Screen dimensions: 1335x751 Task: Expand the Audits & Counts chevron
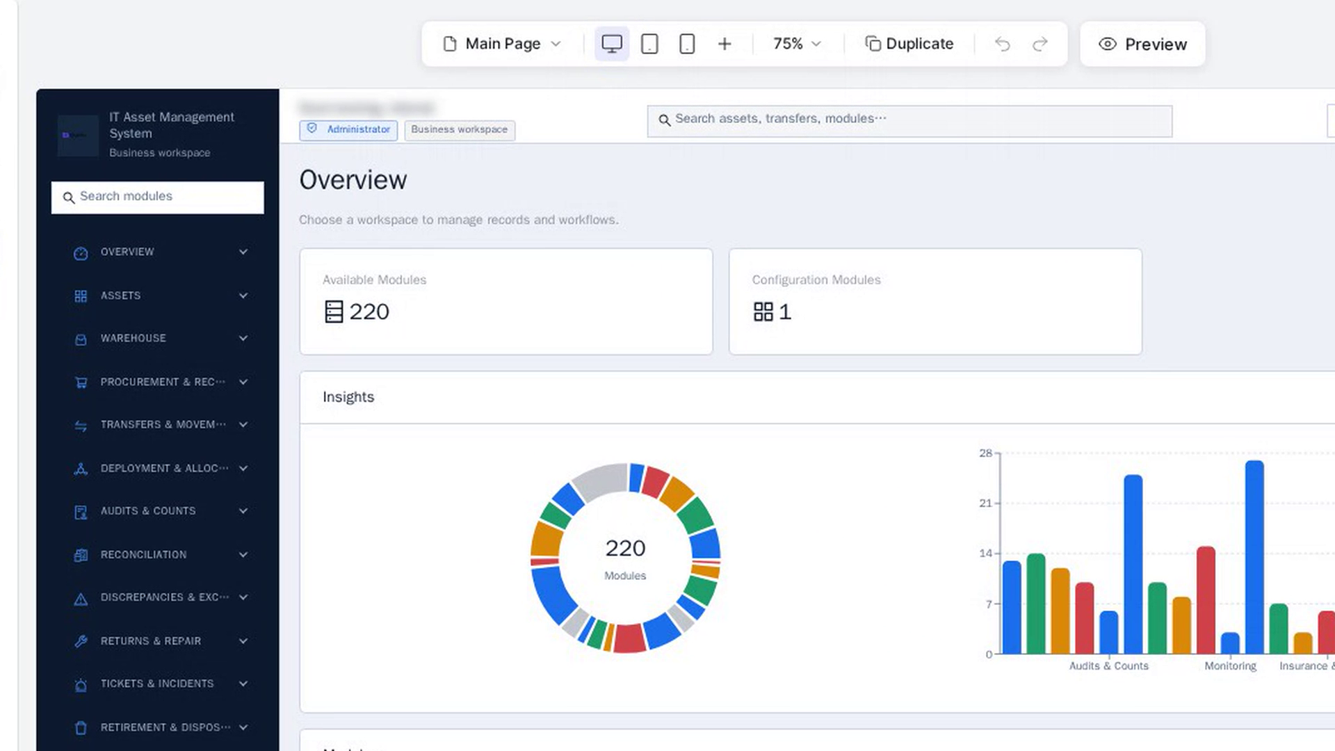243,511
